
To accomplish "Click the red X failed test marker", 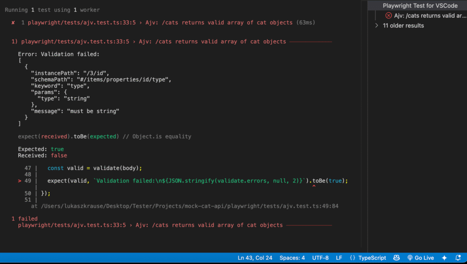I will click(x=13, y=23).
